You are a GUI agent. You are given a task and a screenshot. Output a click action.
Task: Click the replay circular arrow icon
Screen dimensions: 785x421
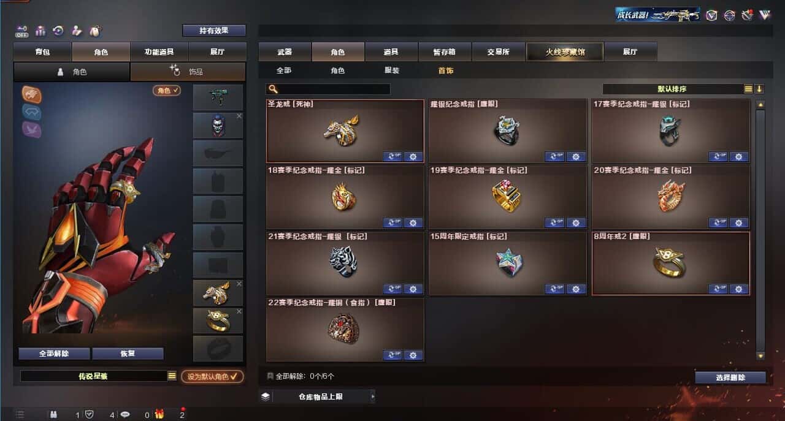[58, 31]
